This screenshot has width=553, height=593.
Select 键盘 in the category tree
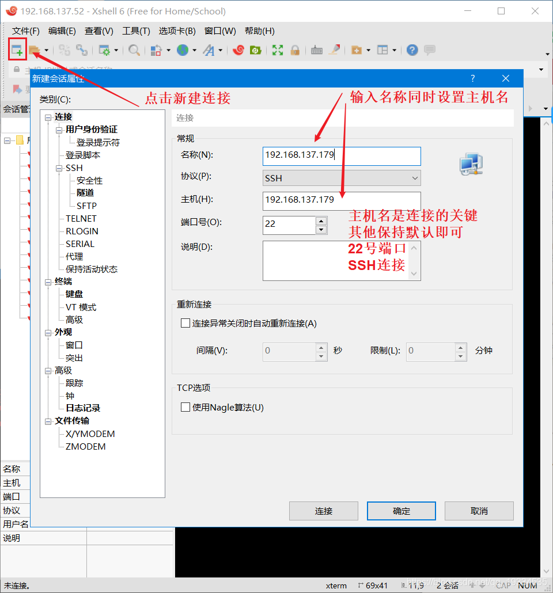pos(74,294)
